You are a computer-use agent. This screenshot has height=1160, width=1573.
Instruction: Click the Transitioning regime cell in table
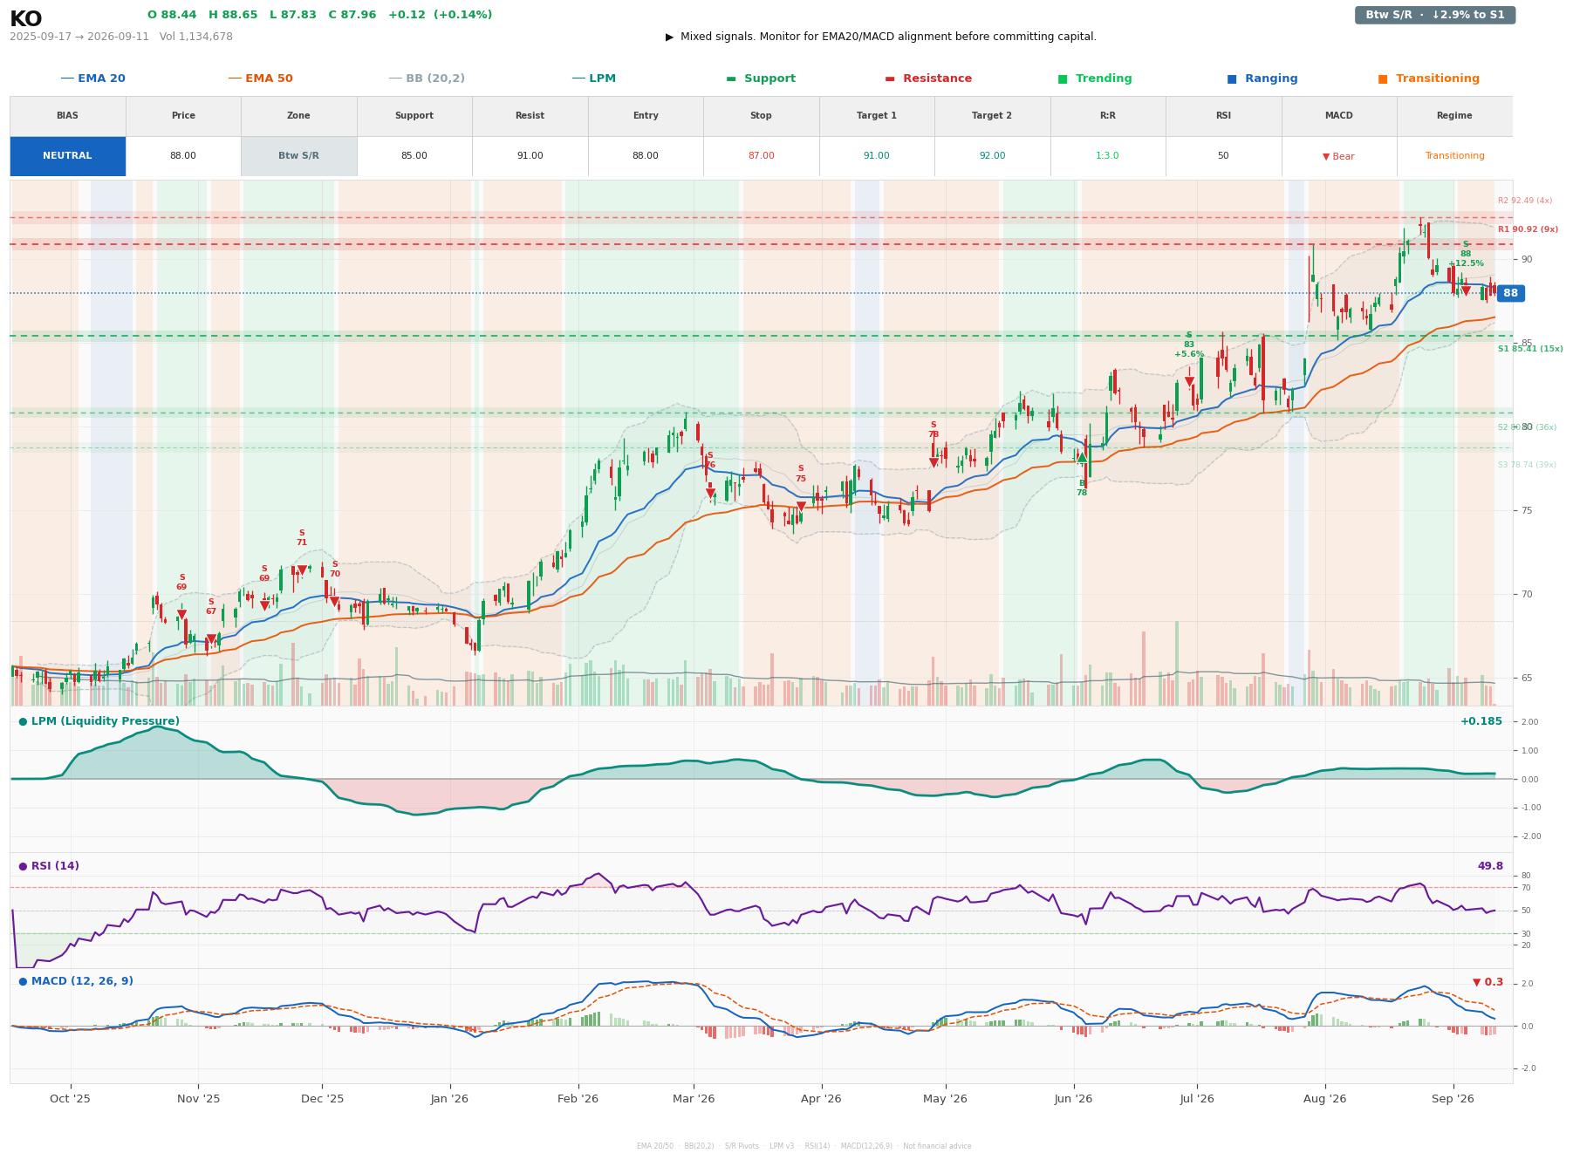1454,156
